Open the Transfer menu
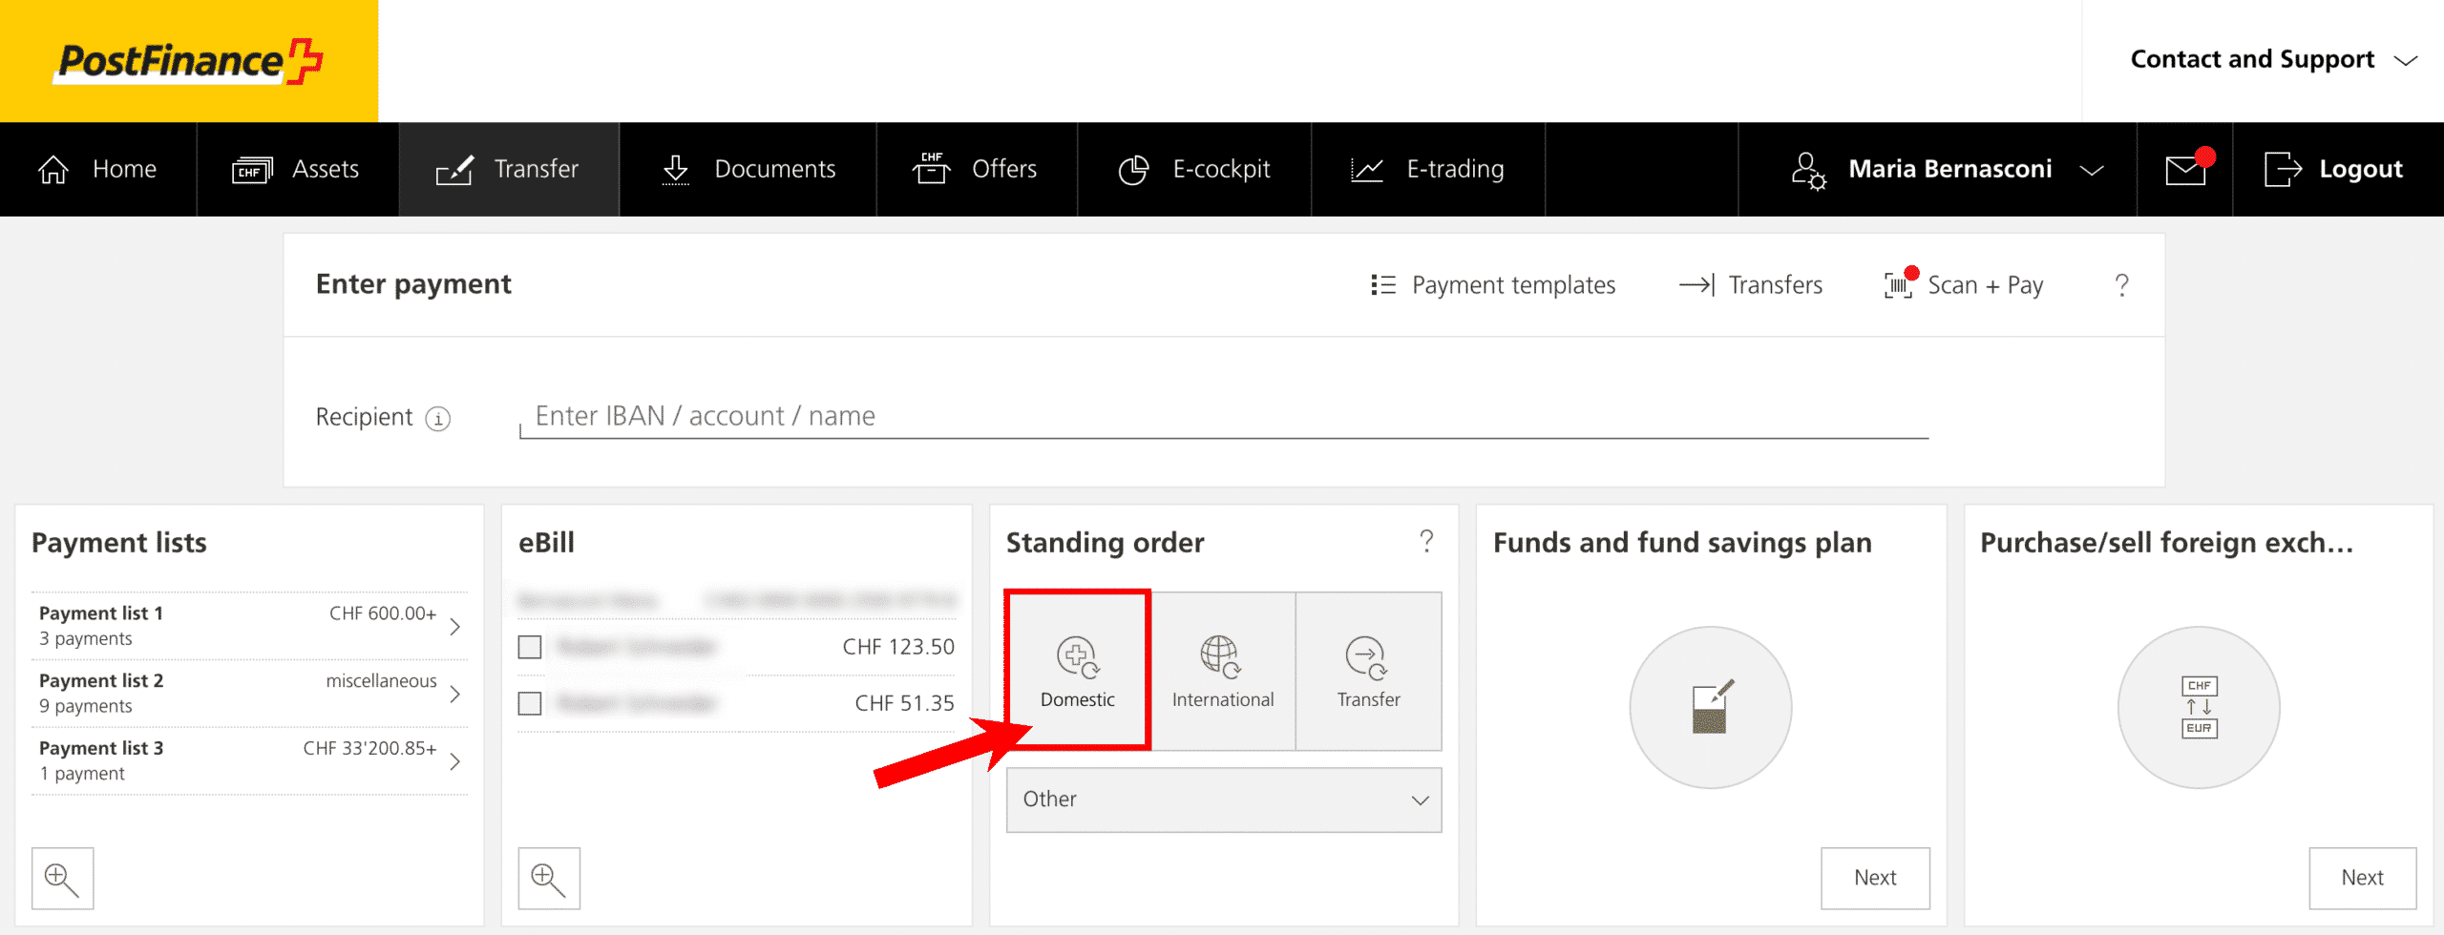Viewport: 2444px width, 935px height. [509, 170]
